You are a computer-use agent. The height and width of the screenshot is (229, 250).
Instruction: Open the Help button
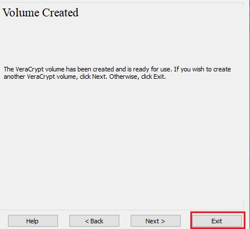33,220
